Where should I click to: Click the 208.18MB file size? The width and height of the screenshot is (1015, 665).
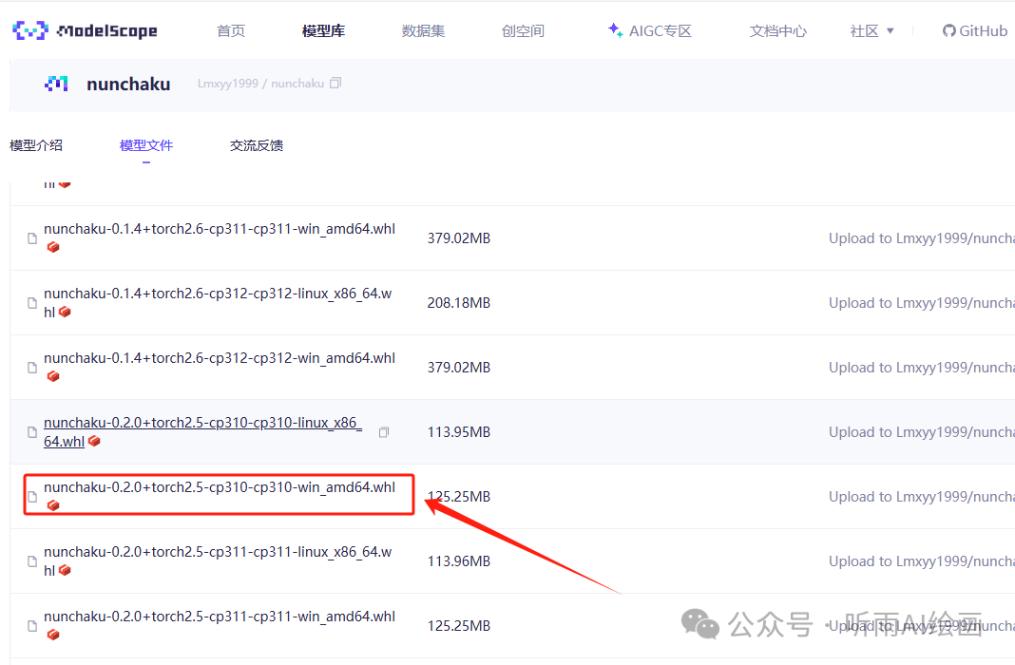(x=459, y=303)
